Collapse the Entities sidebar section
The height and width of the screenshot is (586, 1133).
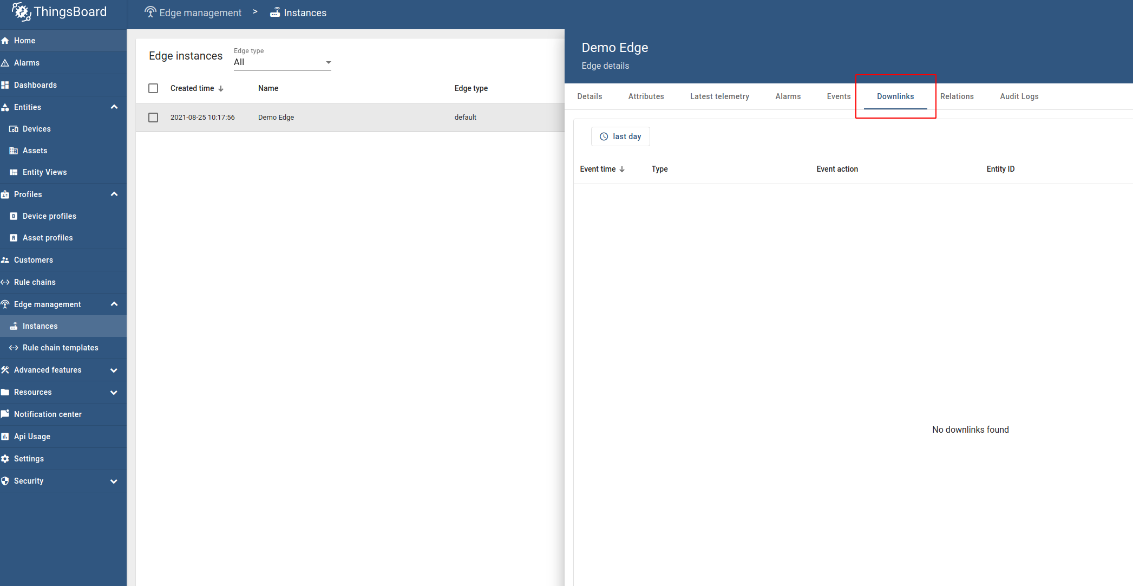114,107
